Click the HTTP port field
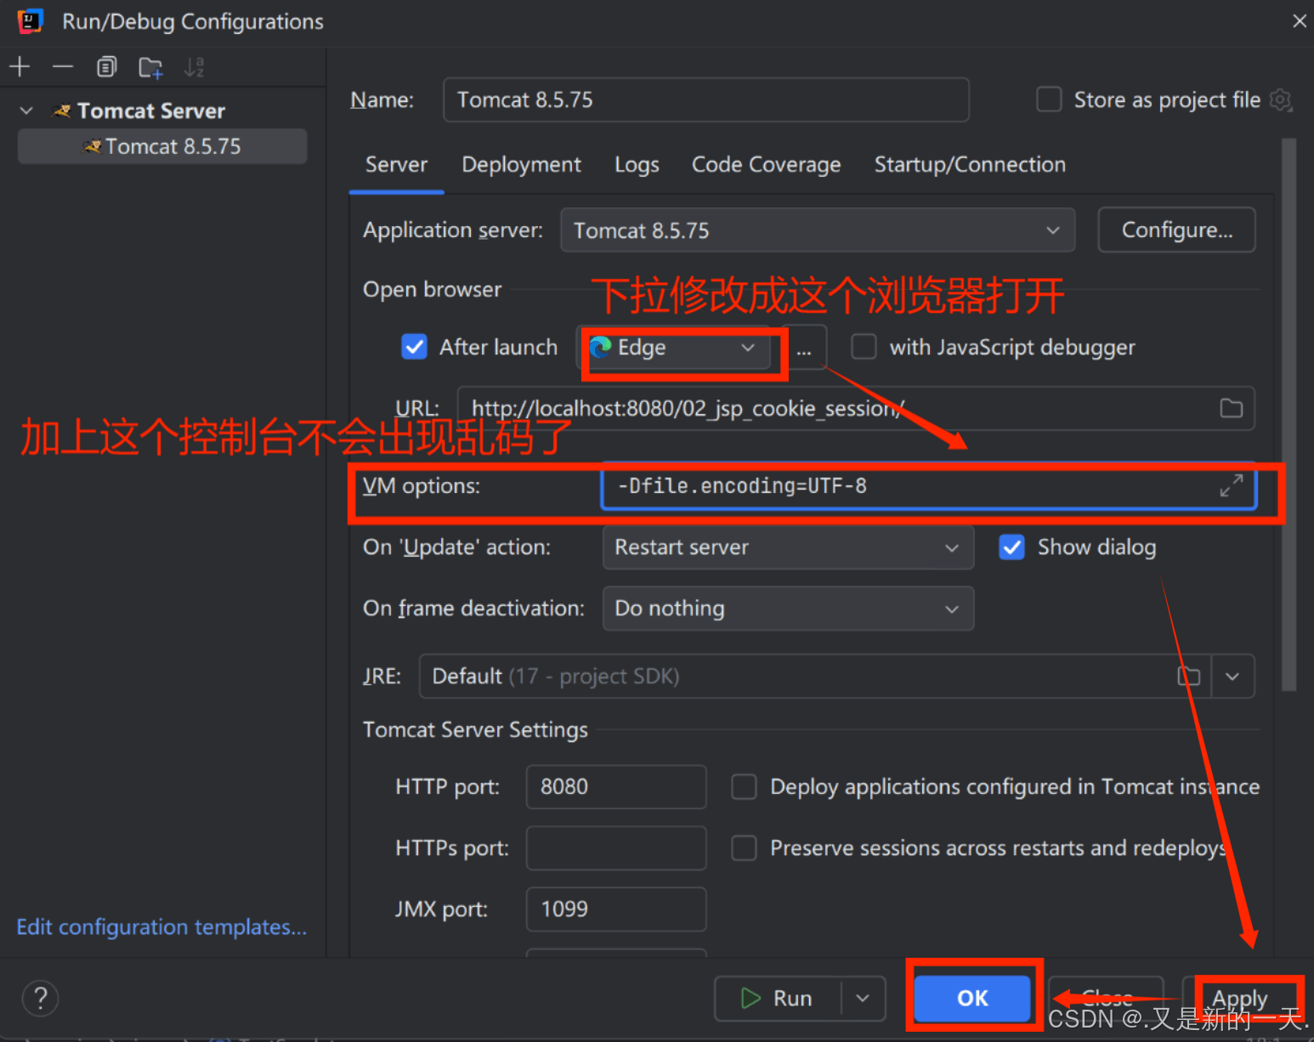 (616, 787)
